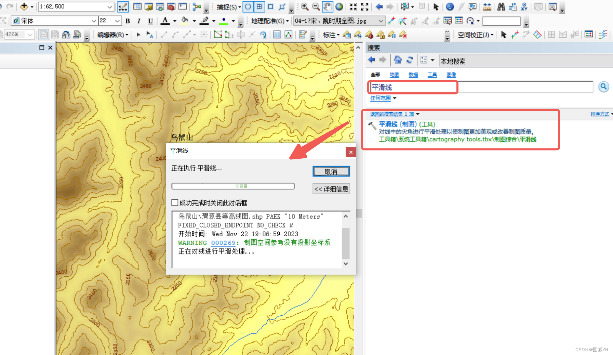This screenshot has height=355, width=613.
Task: Open the Attributes window icon
Action: pos(277,35)
